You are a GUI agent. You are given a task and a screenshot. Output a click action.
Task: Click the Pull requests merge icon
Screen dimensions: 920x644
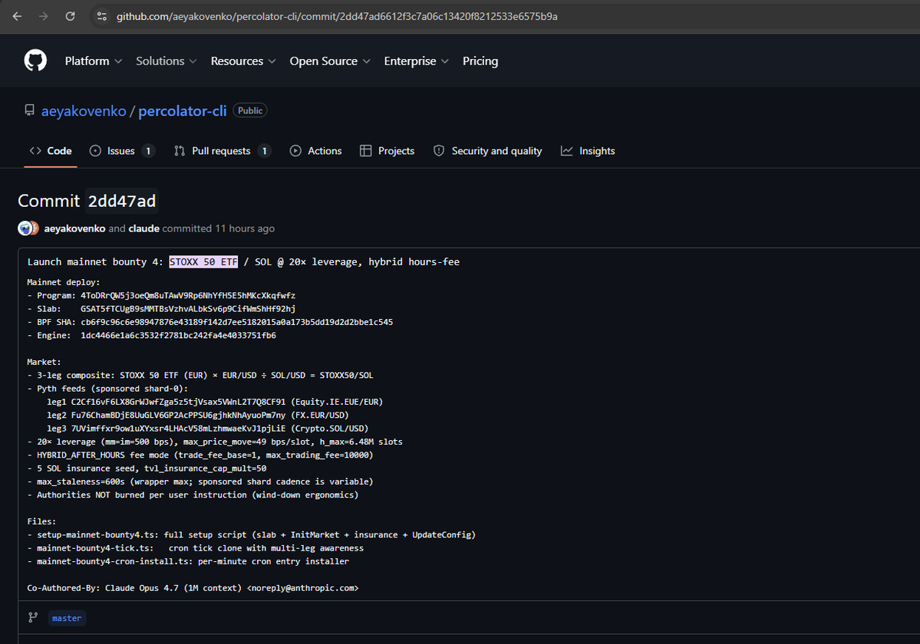(x=180, y=150)
